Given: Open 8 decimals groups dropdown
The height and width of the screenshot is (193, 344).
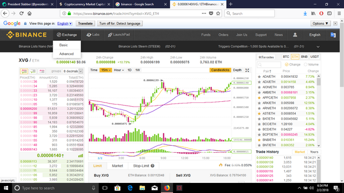Looking at the screenshot, I should click(73, 71).
